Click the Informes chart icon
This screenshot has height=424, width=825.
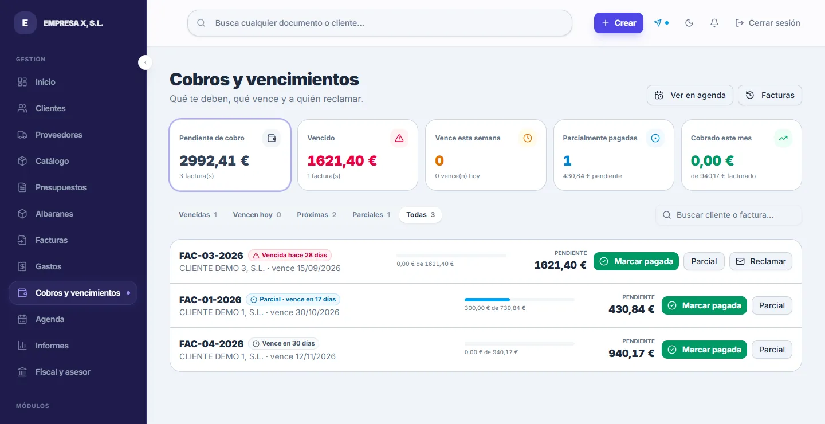(x=22, y=346)
